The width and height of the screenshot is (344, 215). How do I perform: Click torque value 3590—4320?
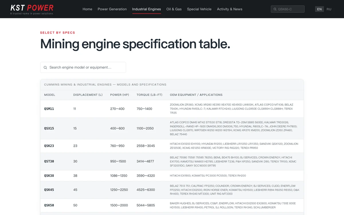(x=146, y=176)
